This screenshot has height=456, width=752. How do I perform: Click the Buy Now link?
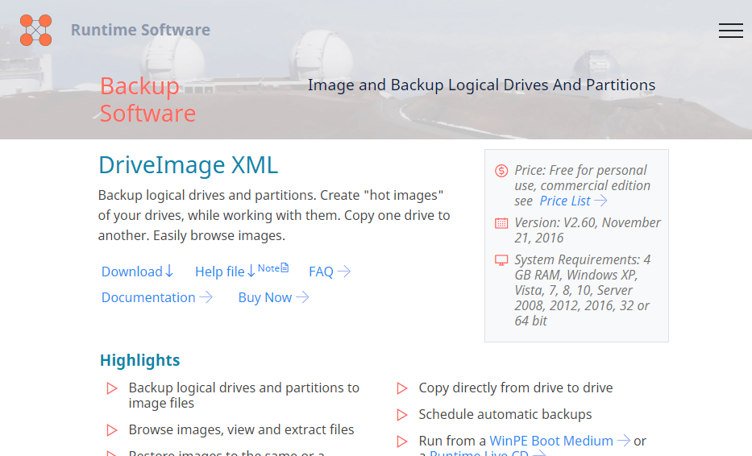273,297
